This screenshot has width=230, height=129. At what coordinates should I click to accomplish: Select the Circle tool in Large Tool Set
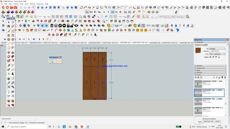[9, 39]
